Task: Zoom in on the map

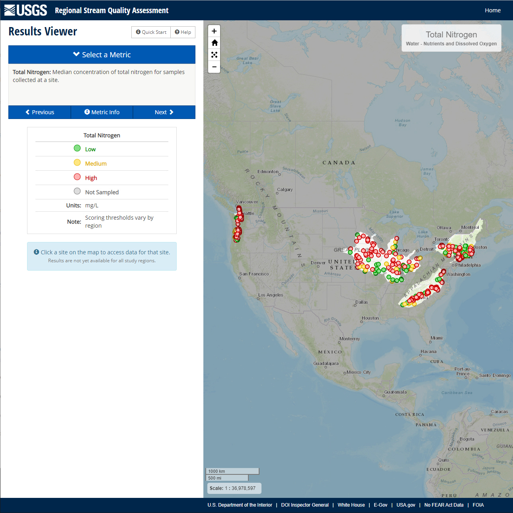Action: (x=214, y=31)
